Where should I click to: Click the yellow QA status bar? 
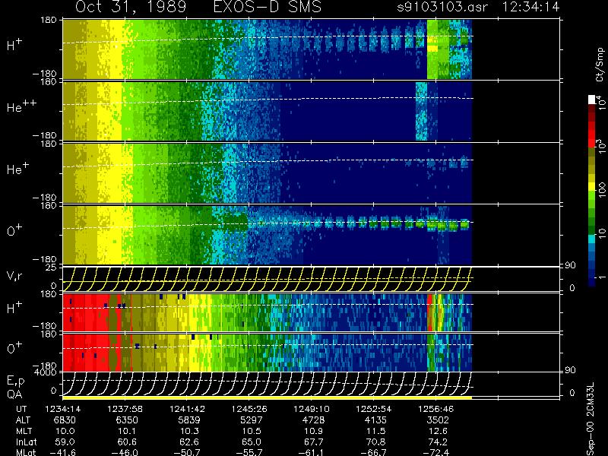[x=268, y=397]
